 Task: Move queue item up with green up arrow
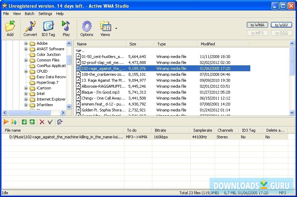32,122
